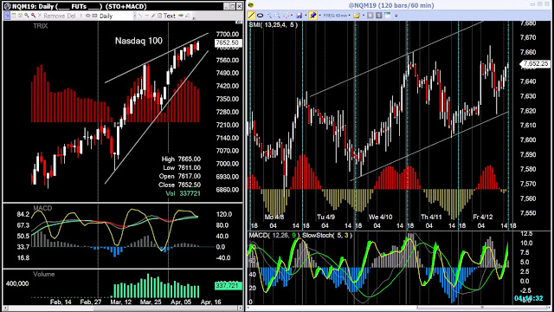Click the green zoom-in magnifier in Daily toolbar
The image size is (554, 312).
(27, 16)
